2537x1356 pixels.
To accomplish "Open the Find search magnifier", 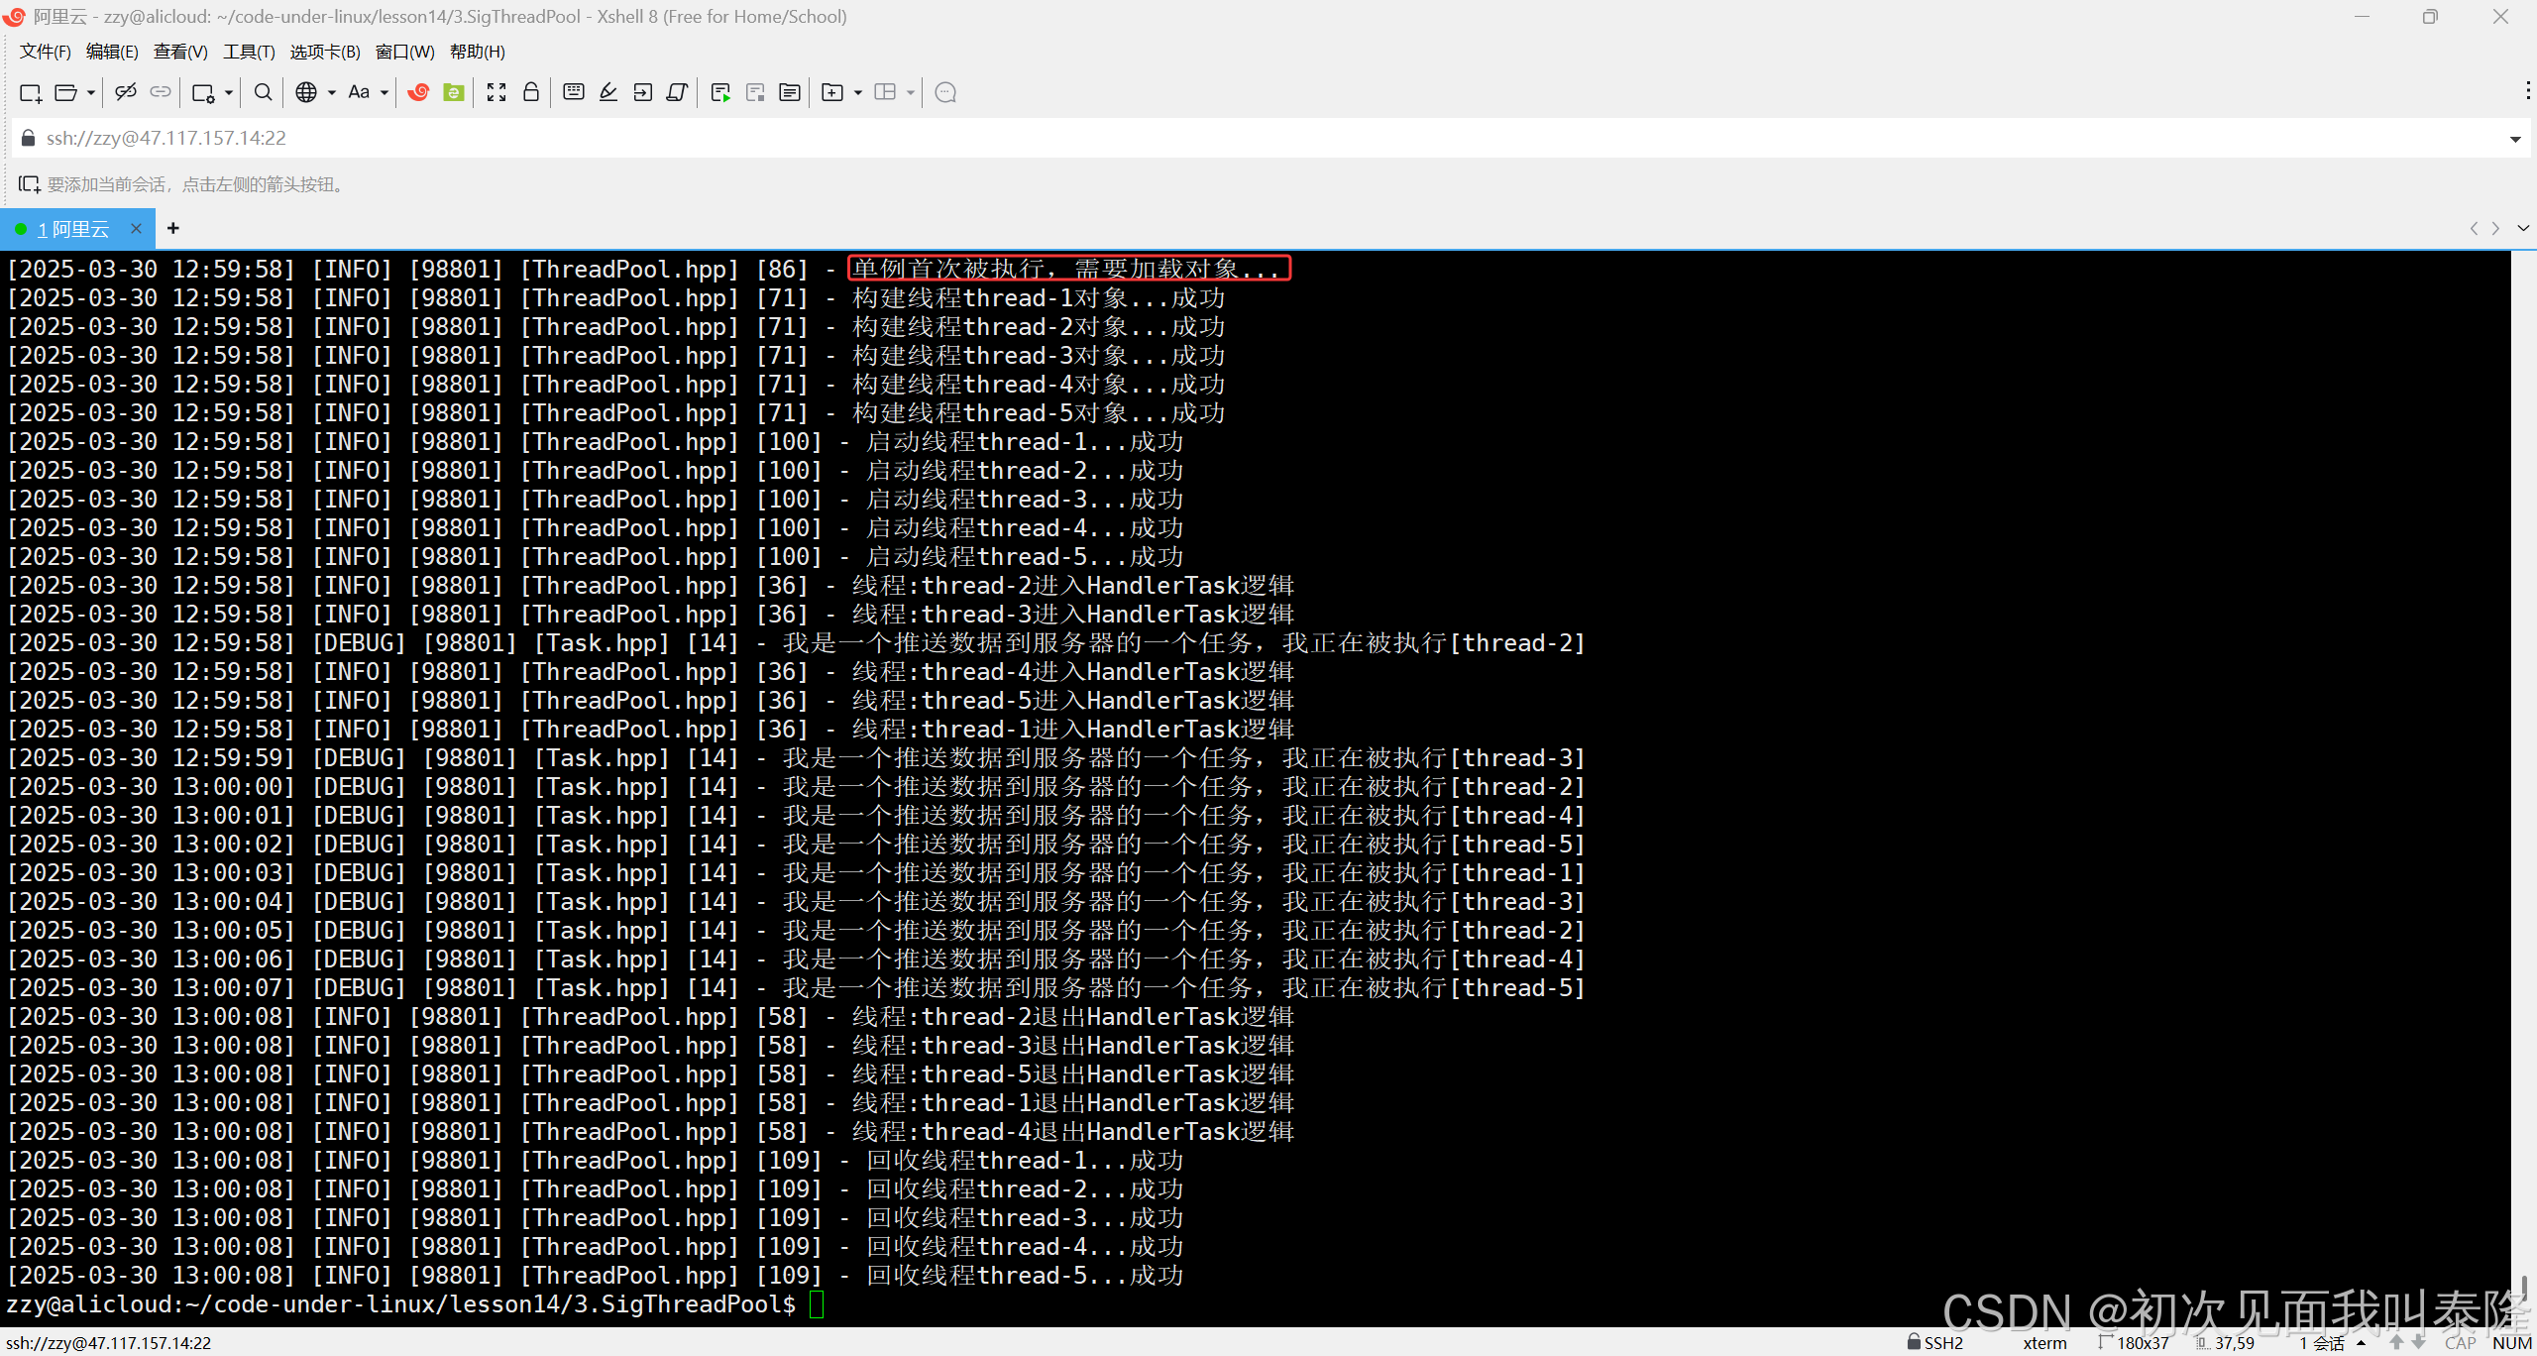I will click(x=263, y=92).
